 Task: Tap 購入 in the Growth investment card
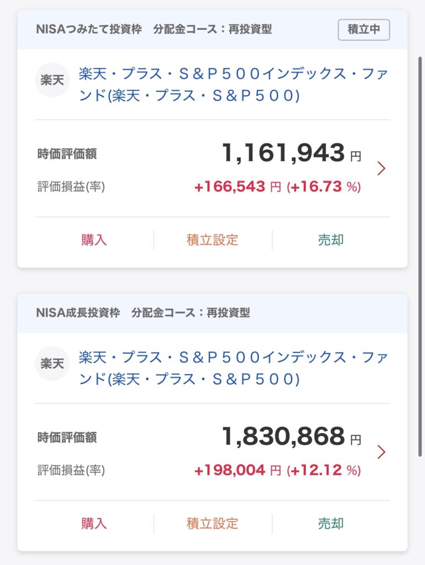[x=94, y=523]
